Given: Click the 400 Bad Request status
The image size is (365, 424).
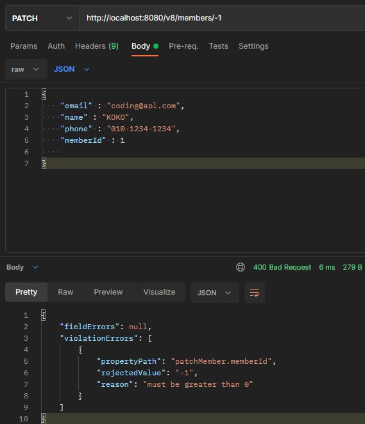Looking at the screenshot, I should point(282,267).
